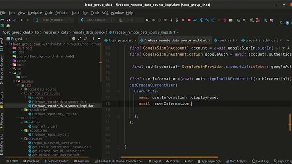The height and width of the screenshot is (164, 292).
Task: Expand the assets folder node
Action: 10,61
